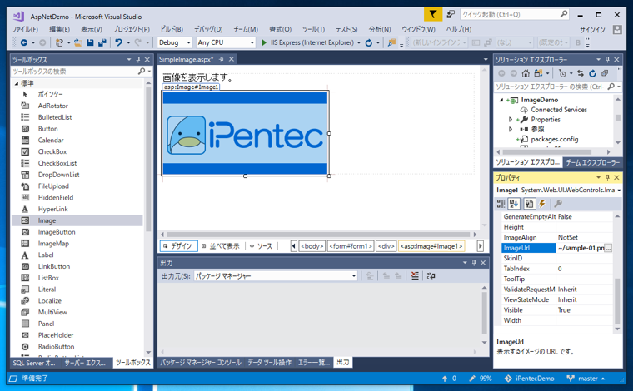Click the Navigate Backward icon in toolbar

click(x=24, y=42)
